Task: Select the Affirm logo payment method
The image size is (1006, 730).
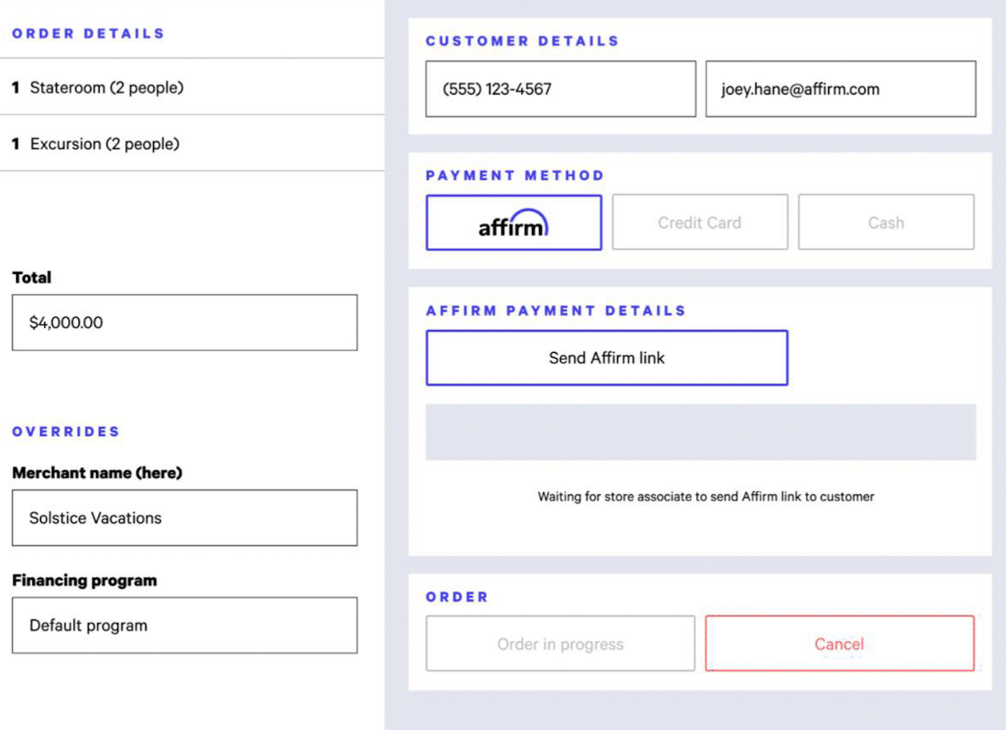Action: point(514,223)
